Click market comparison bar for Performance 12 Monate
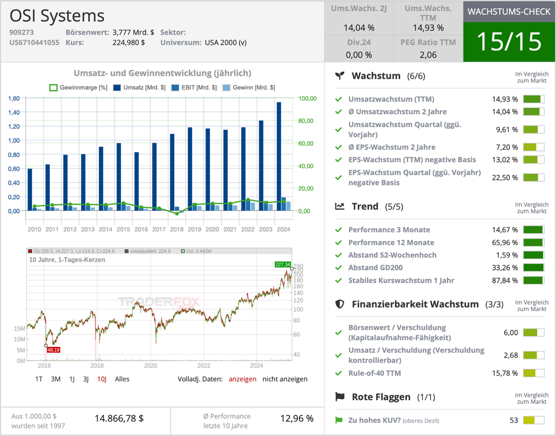This screenshot has height=436, width=556. pos(534,242)
